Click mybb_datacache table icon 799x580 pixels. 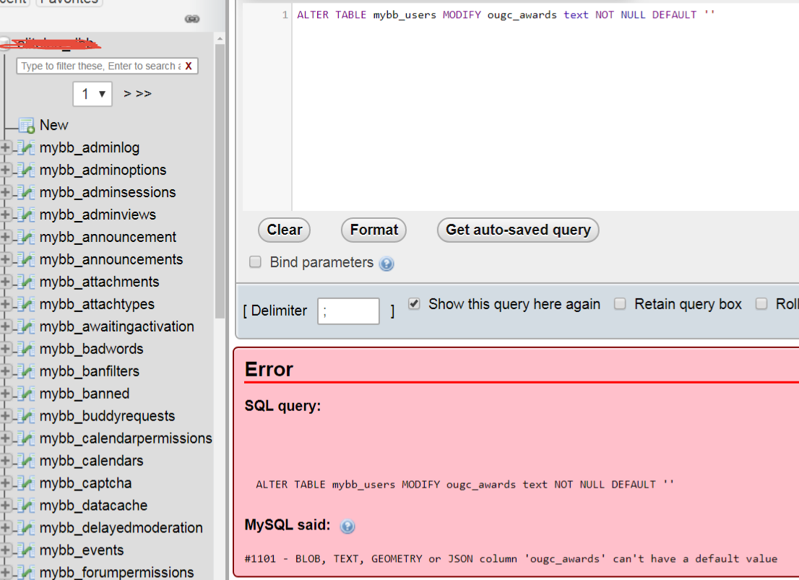[27, 506]
